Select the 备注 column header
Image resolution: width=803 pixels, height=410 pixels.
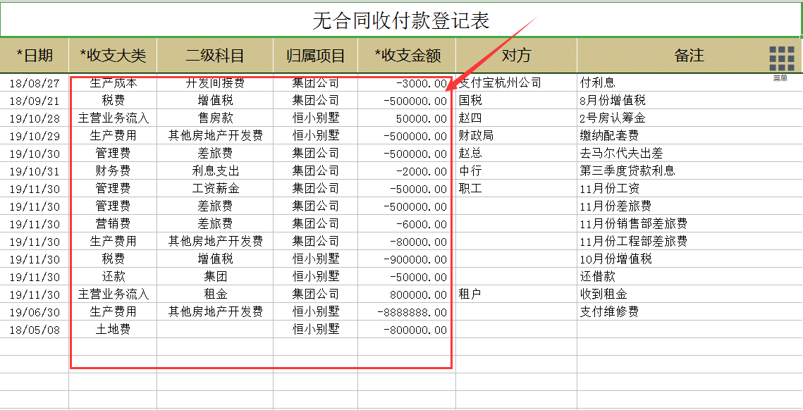coord(689,56)
